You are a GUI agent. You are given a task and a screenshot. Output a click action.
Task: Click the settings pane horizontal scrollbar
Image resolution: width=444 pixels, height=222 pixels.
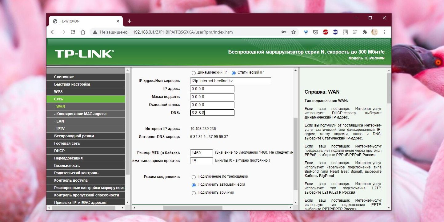click(x=193, y=208)
